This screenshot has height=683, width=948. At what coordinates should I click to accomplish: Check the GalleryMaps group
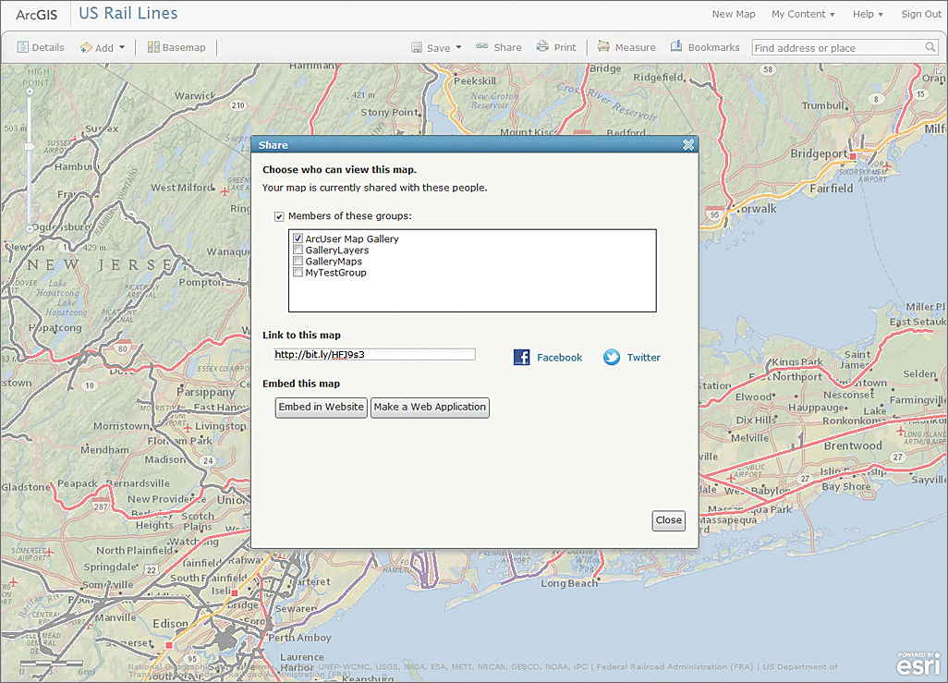pyautogui.click(x=298, y=261)
